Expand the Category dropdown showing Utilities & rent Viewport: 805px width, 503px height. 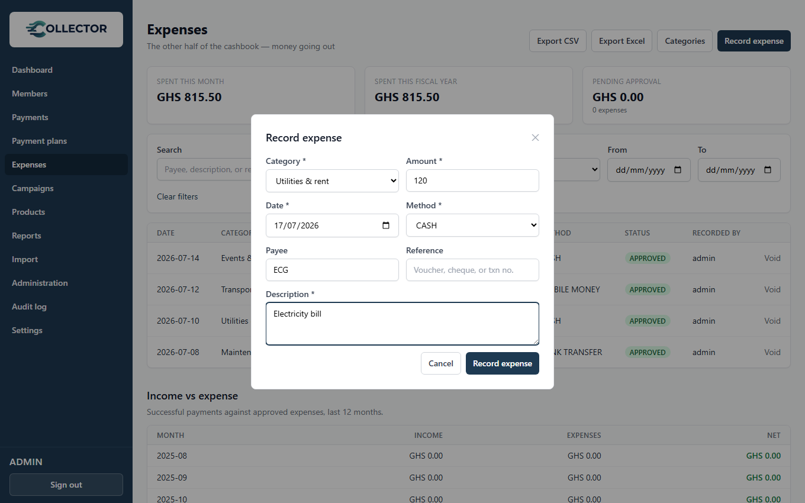pos(332,181)
